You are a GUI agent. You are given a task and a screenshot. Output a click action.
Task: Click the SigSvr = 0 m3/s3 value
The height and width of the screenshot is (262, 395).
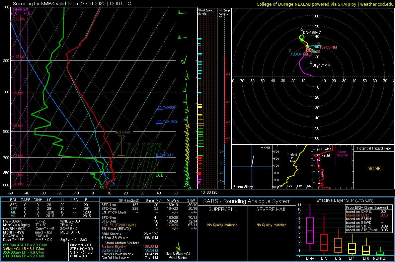click(x=74, y=240)
